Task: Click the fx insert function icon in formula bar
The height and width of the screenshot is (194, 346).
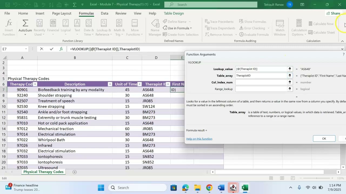Action: point(61,49)
